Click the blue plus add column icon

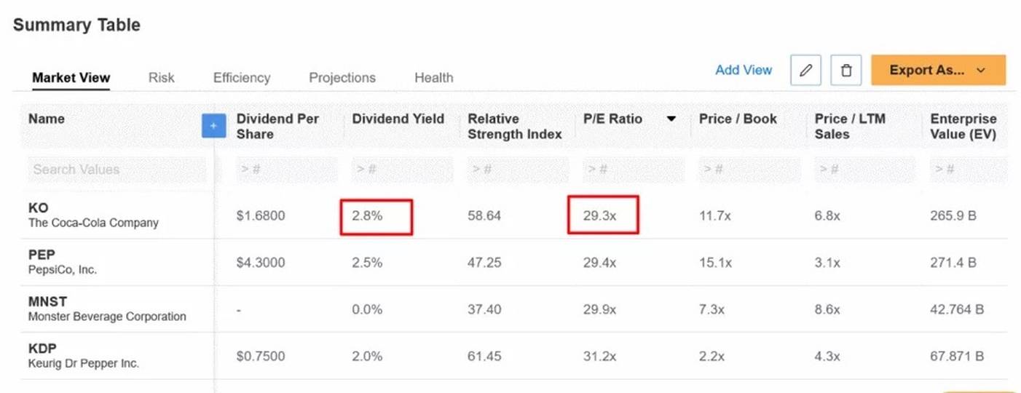click(x=213, y=126)
